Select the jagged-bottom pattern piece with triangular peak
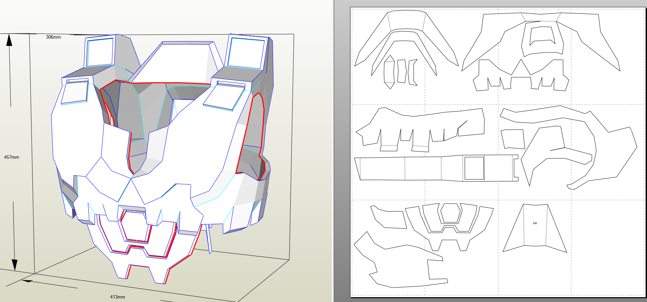The height and width of the screenshot is (302, 647). (521, 75)
